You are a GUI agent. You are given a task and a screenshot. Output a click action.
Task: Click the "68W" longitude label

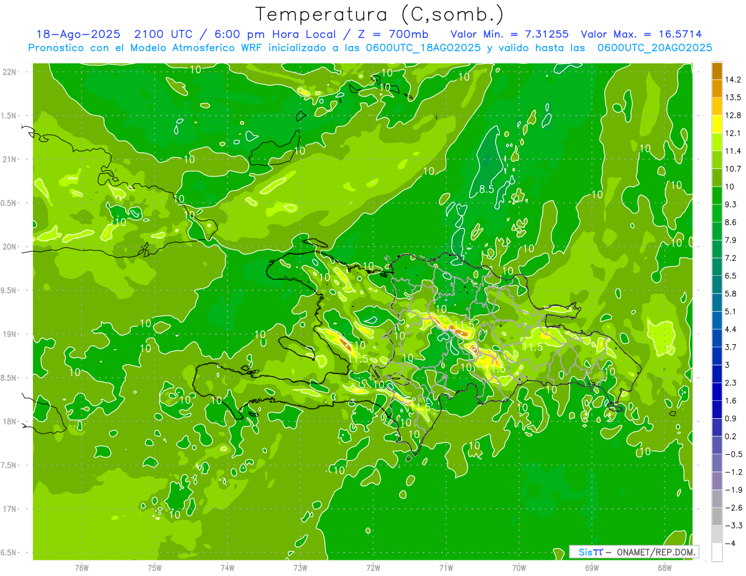click(x=664, y=568)
